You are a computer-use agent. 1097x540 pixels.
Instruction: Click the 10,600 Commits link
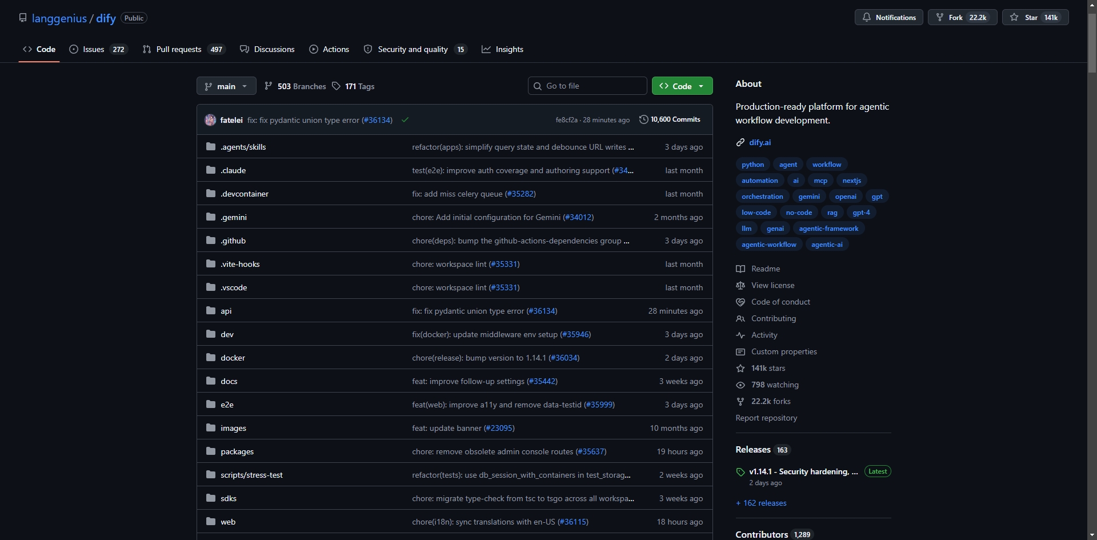(x=670, y=119)
